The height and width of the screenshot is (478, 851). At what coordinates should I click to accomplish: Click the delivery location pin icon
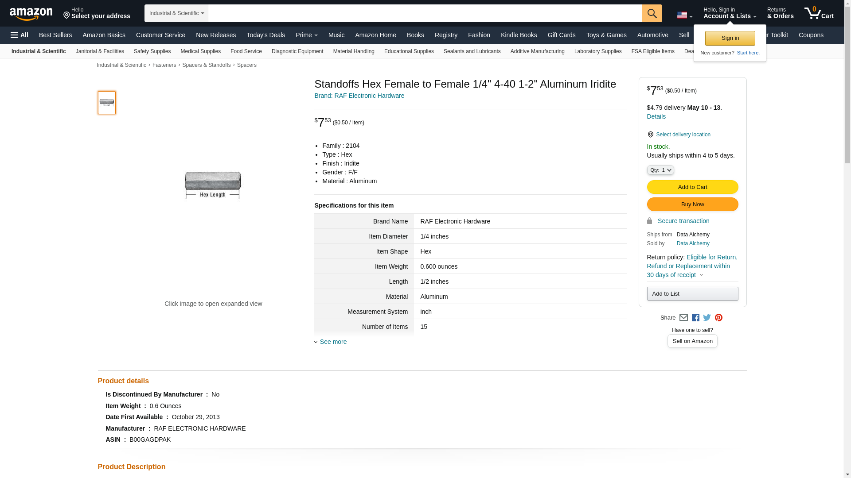[x=650, y=135]
